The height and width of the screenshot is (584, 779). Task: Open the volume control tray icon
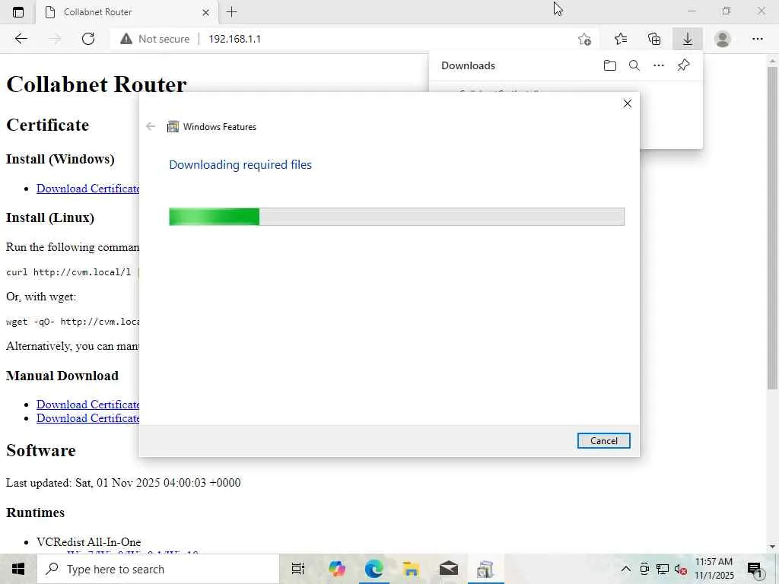tap(680, 569)
